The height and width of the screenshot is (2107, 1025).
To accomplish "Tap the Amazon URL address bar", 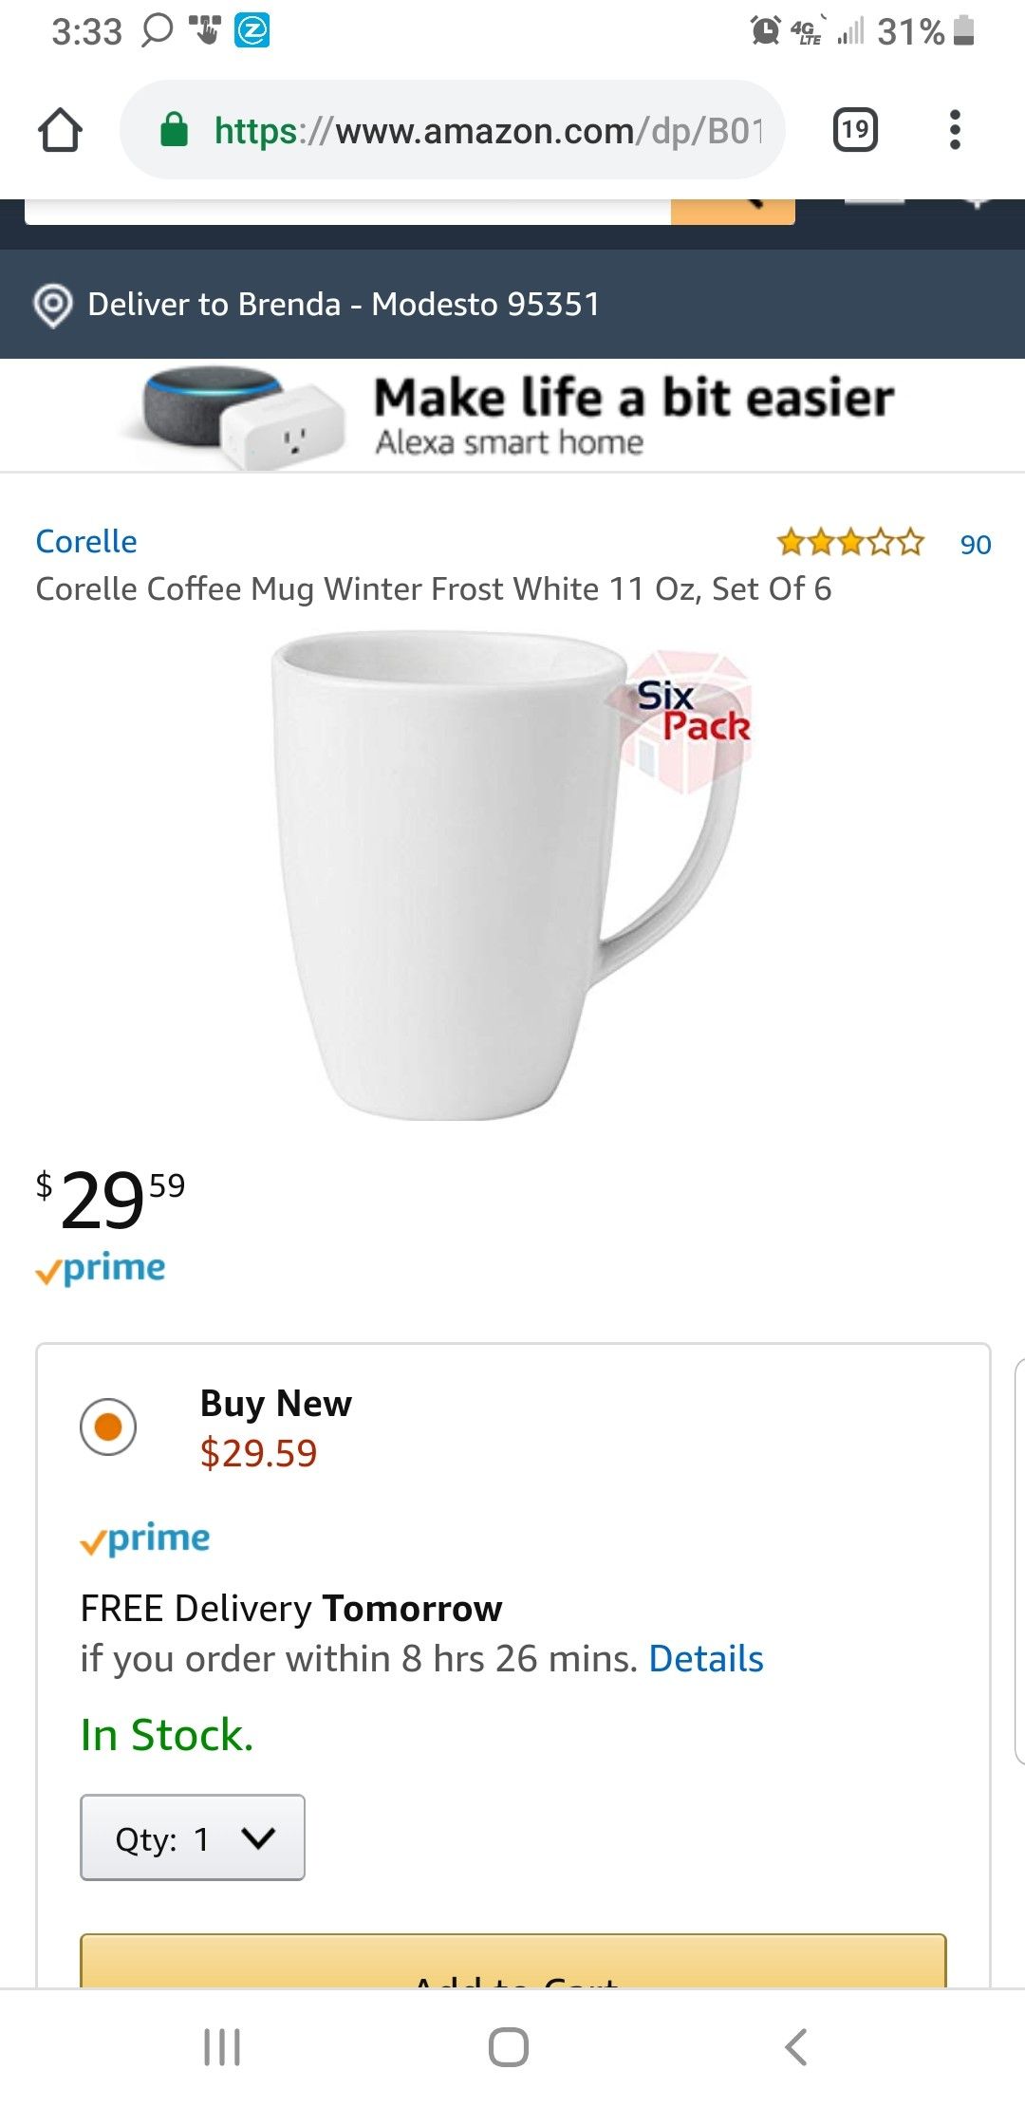I will [486, 130].
